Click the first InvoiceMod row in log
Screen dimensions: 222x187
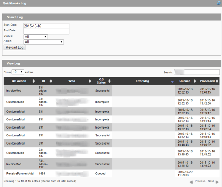14,91
